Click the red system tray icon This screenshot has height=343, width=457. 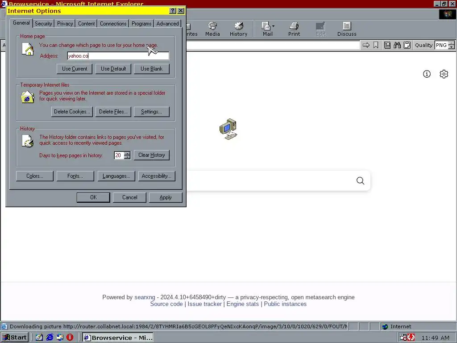click(x=411, y=338)
